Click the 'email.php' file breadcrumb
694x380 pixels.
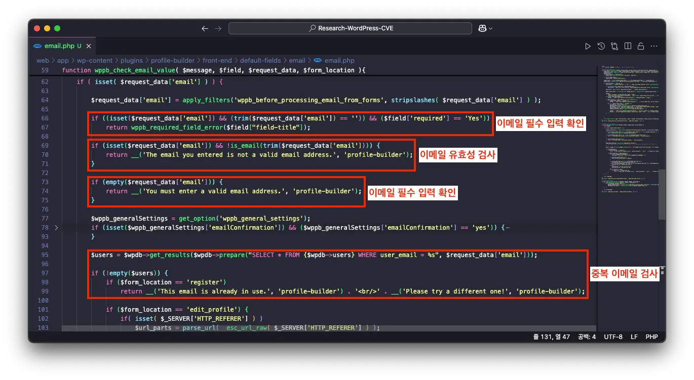[339, 61]
